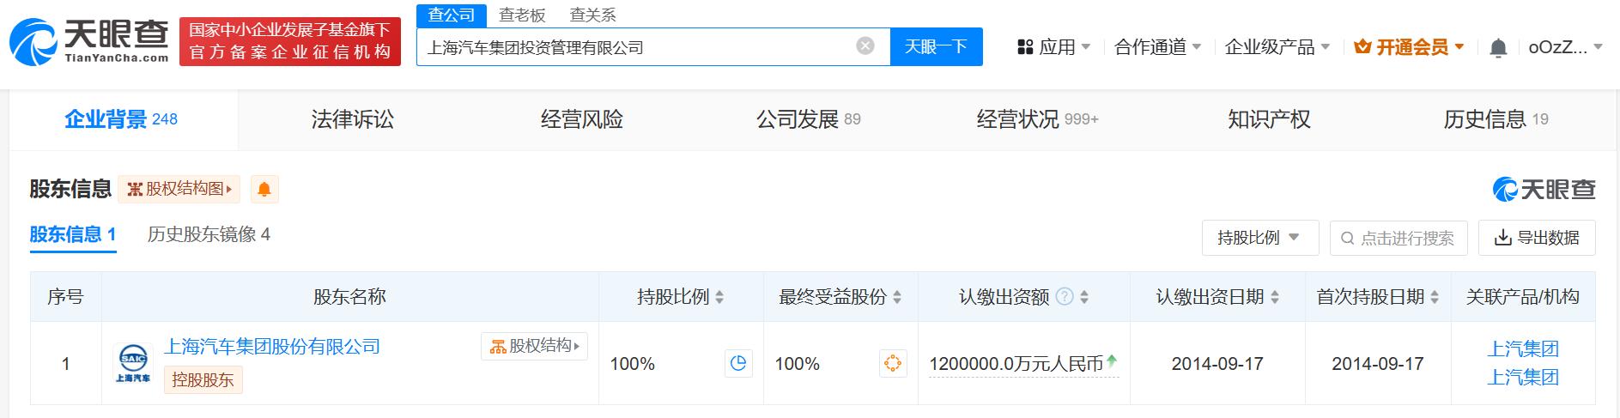The width and height of the screenshot is (1620, 418).
Task: Sort by 持股比例 column
Action: tap(719, 297)
